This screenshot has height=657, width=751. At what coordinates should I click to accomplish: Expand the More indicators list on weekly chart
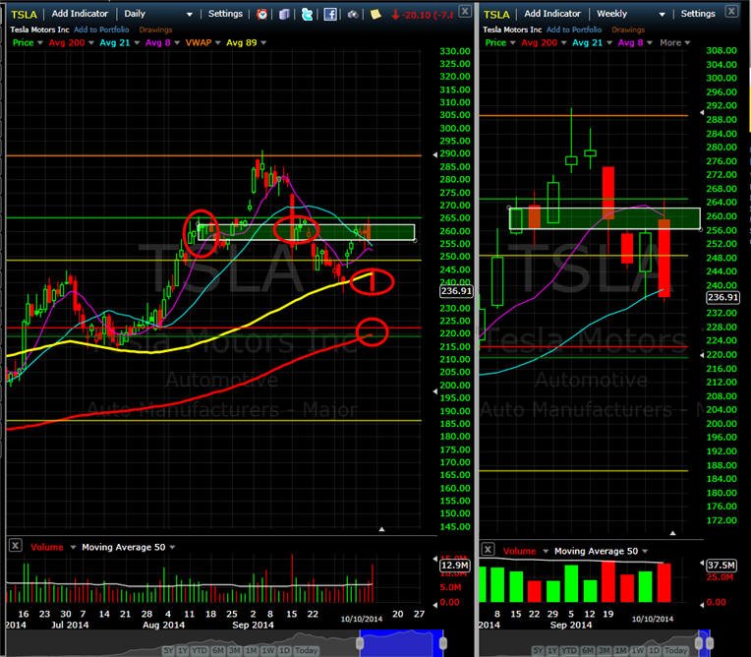coord(675,42)
